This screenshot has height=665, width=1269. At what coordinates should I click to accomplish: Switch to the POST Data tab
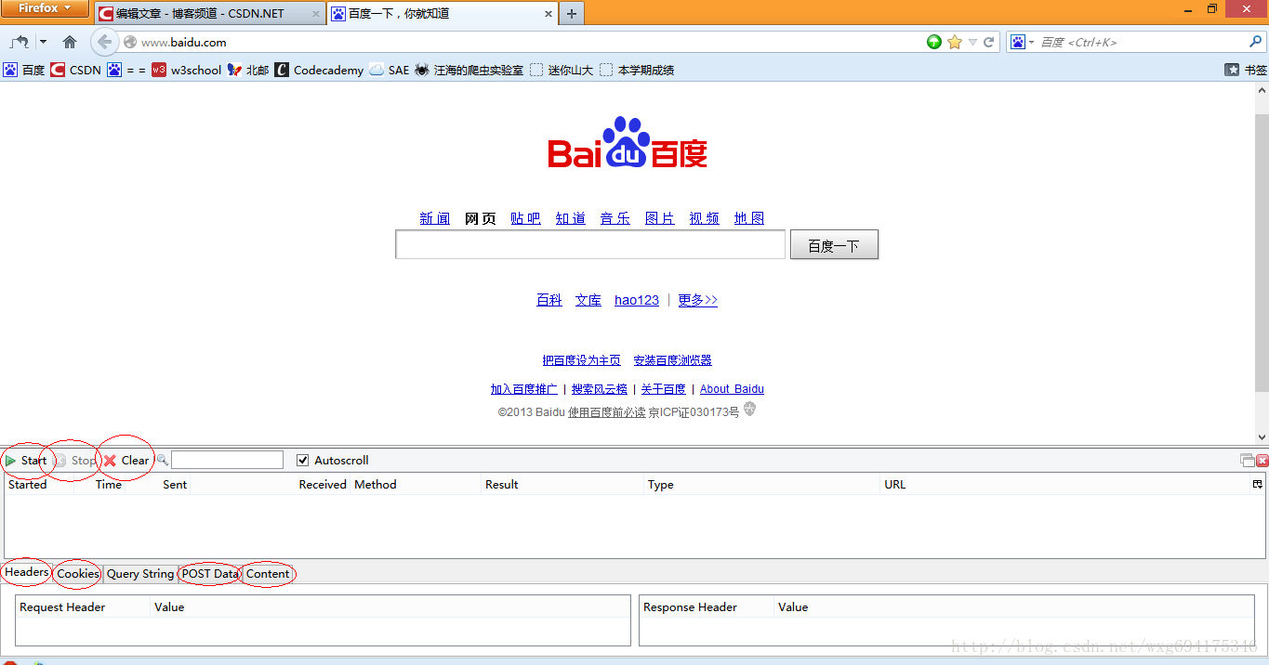coord(210,574)
